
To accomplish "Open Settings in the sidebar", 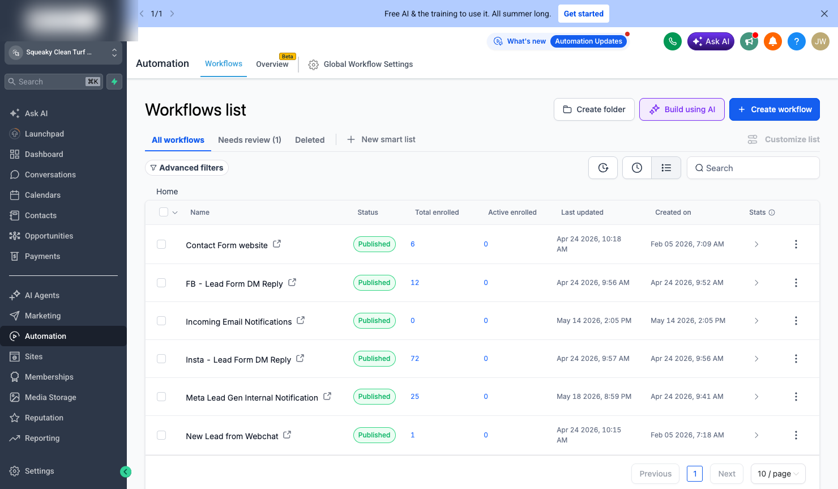I will (40, 471).
